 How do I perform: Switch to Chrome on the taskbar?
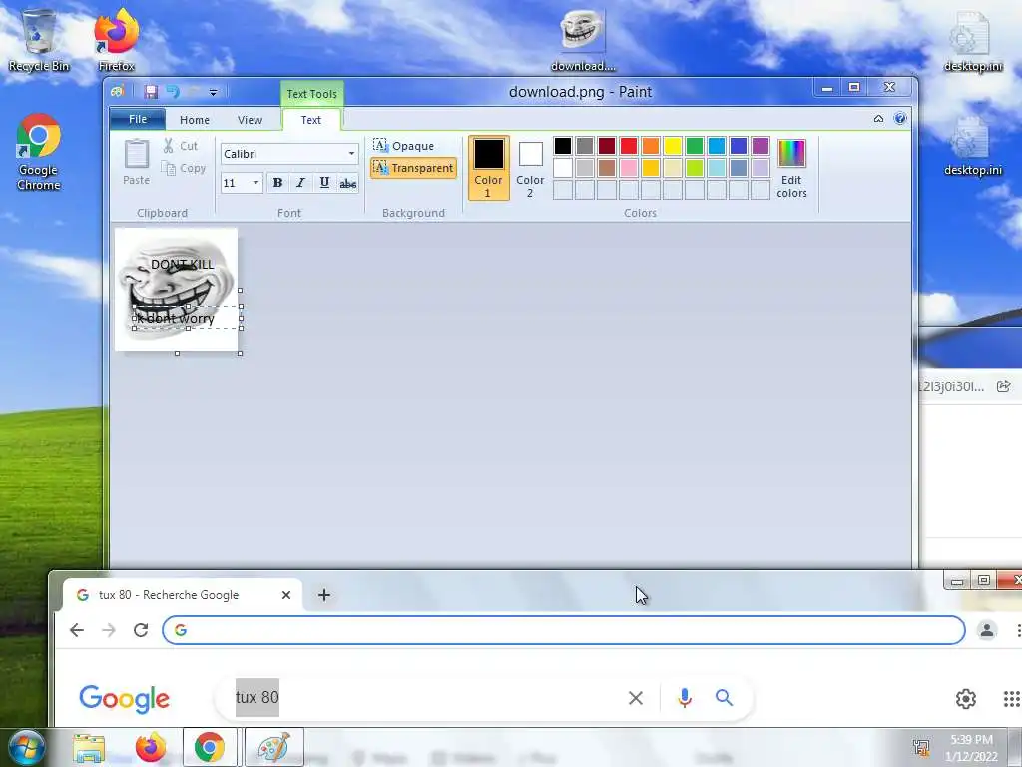click(x=209, y=747)
